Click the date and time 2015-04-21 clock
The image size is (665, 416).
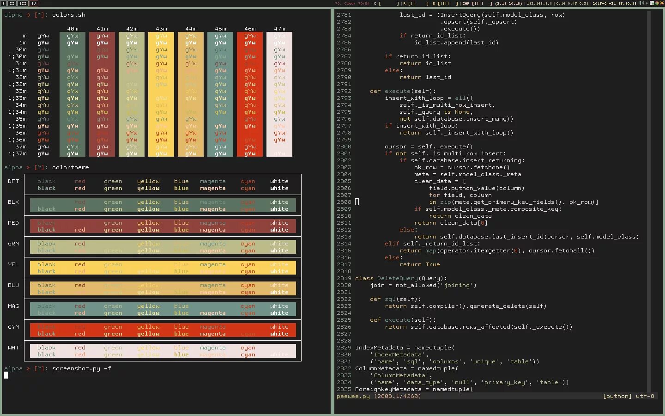click(614, 3)
